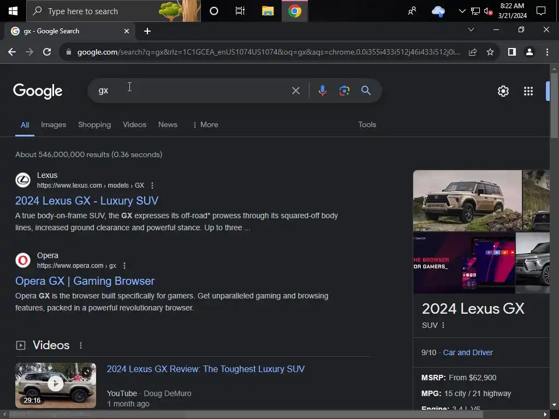The width and height of the screenshot is (559, 419).
Task: Click site security lock icon
Action: click(x=68, y=52)
